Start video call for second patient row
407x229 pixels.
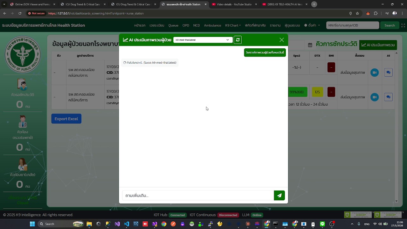click(x=375, y=97)
